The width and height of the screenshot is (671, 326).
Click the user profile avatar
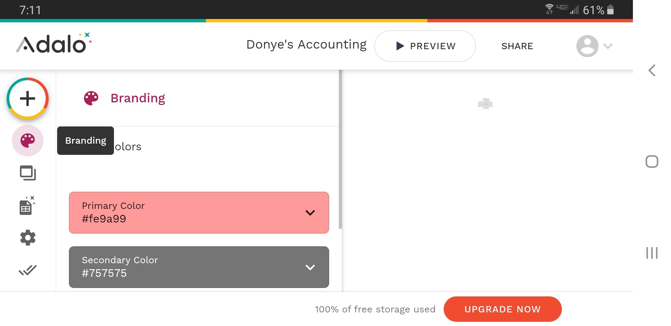[587, 46]
